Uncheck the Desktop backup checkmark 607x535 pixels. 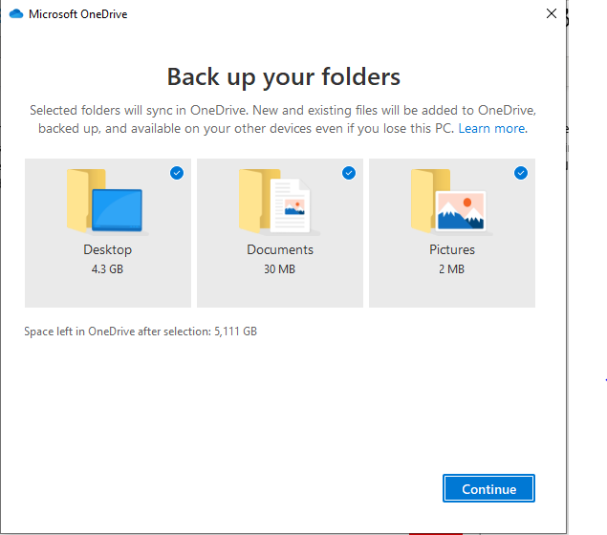pos(177,173)
